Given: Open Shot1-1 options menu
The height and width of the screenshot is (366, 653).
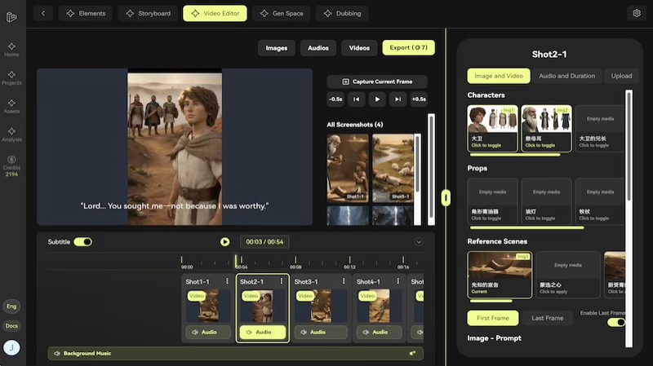Looking at the screenshot, I should [227, 281].
